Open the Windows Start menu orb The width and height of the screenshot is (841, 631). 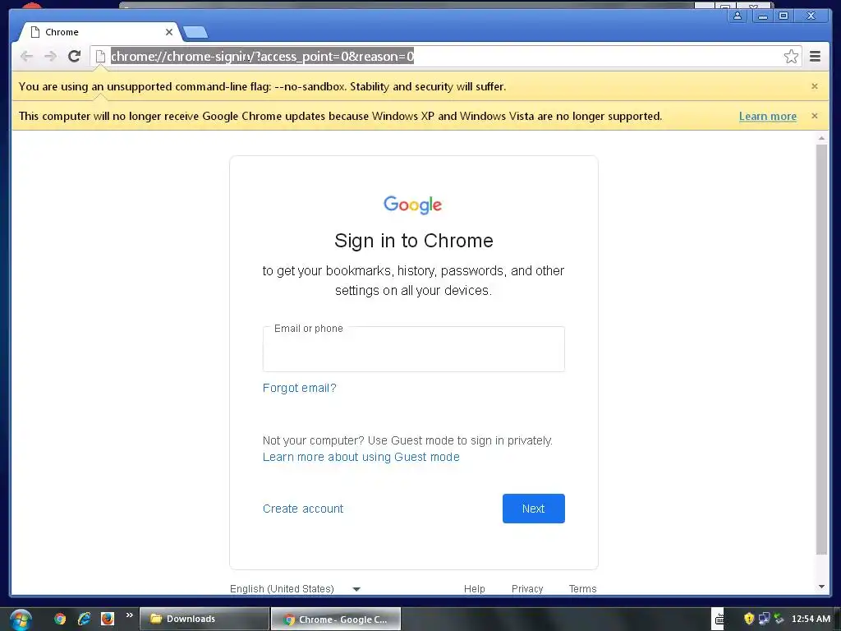(x=21, y=619)
